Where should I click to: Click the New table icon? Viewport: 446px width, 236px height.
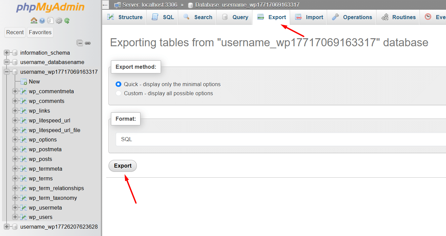click(24, 81)
